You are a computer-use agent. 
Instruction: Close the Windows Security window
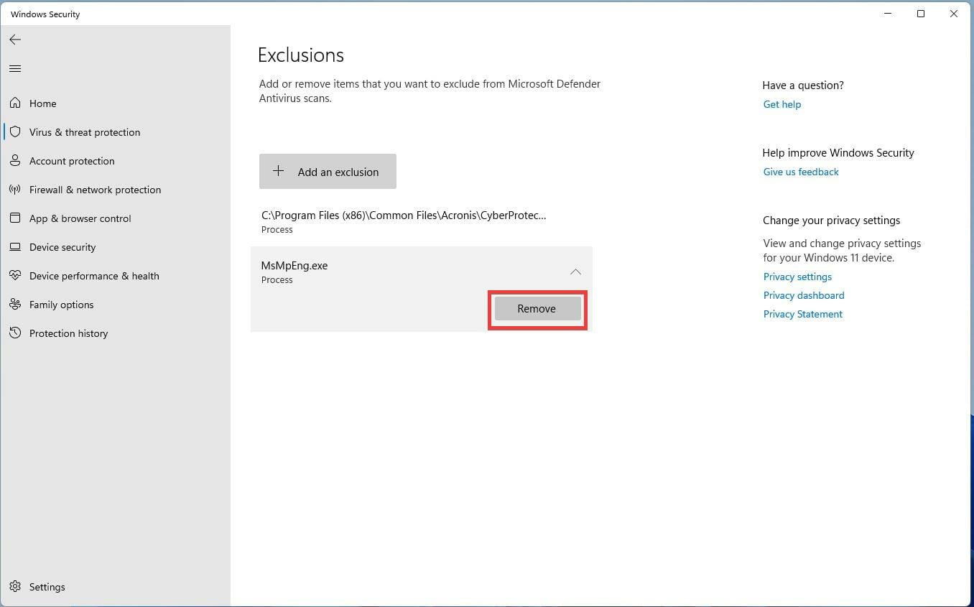click(954, 14)
